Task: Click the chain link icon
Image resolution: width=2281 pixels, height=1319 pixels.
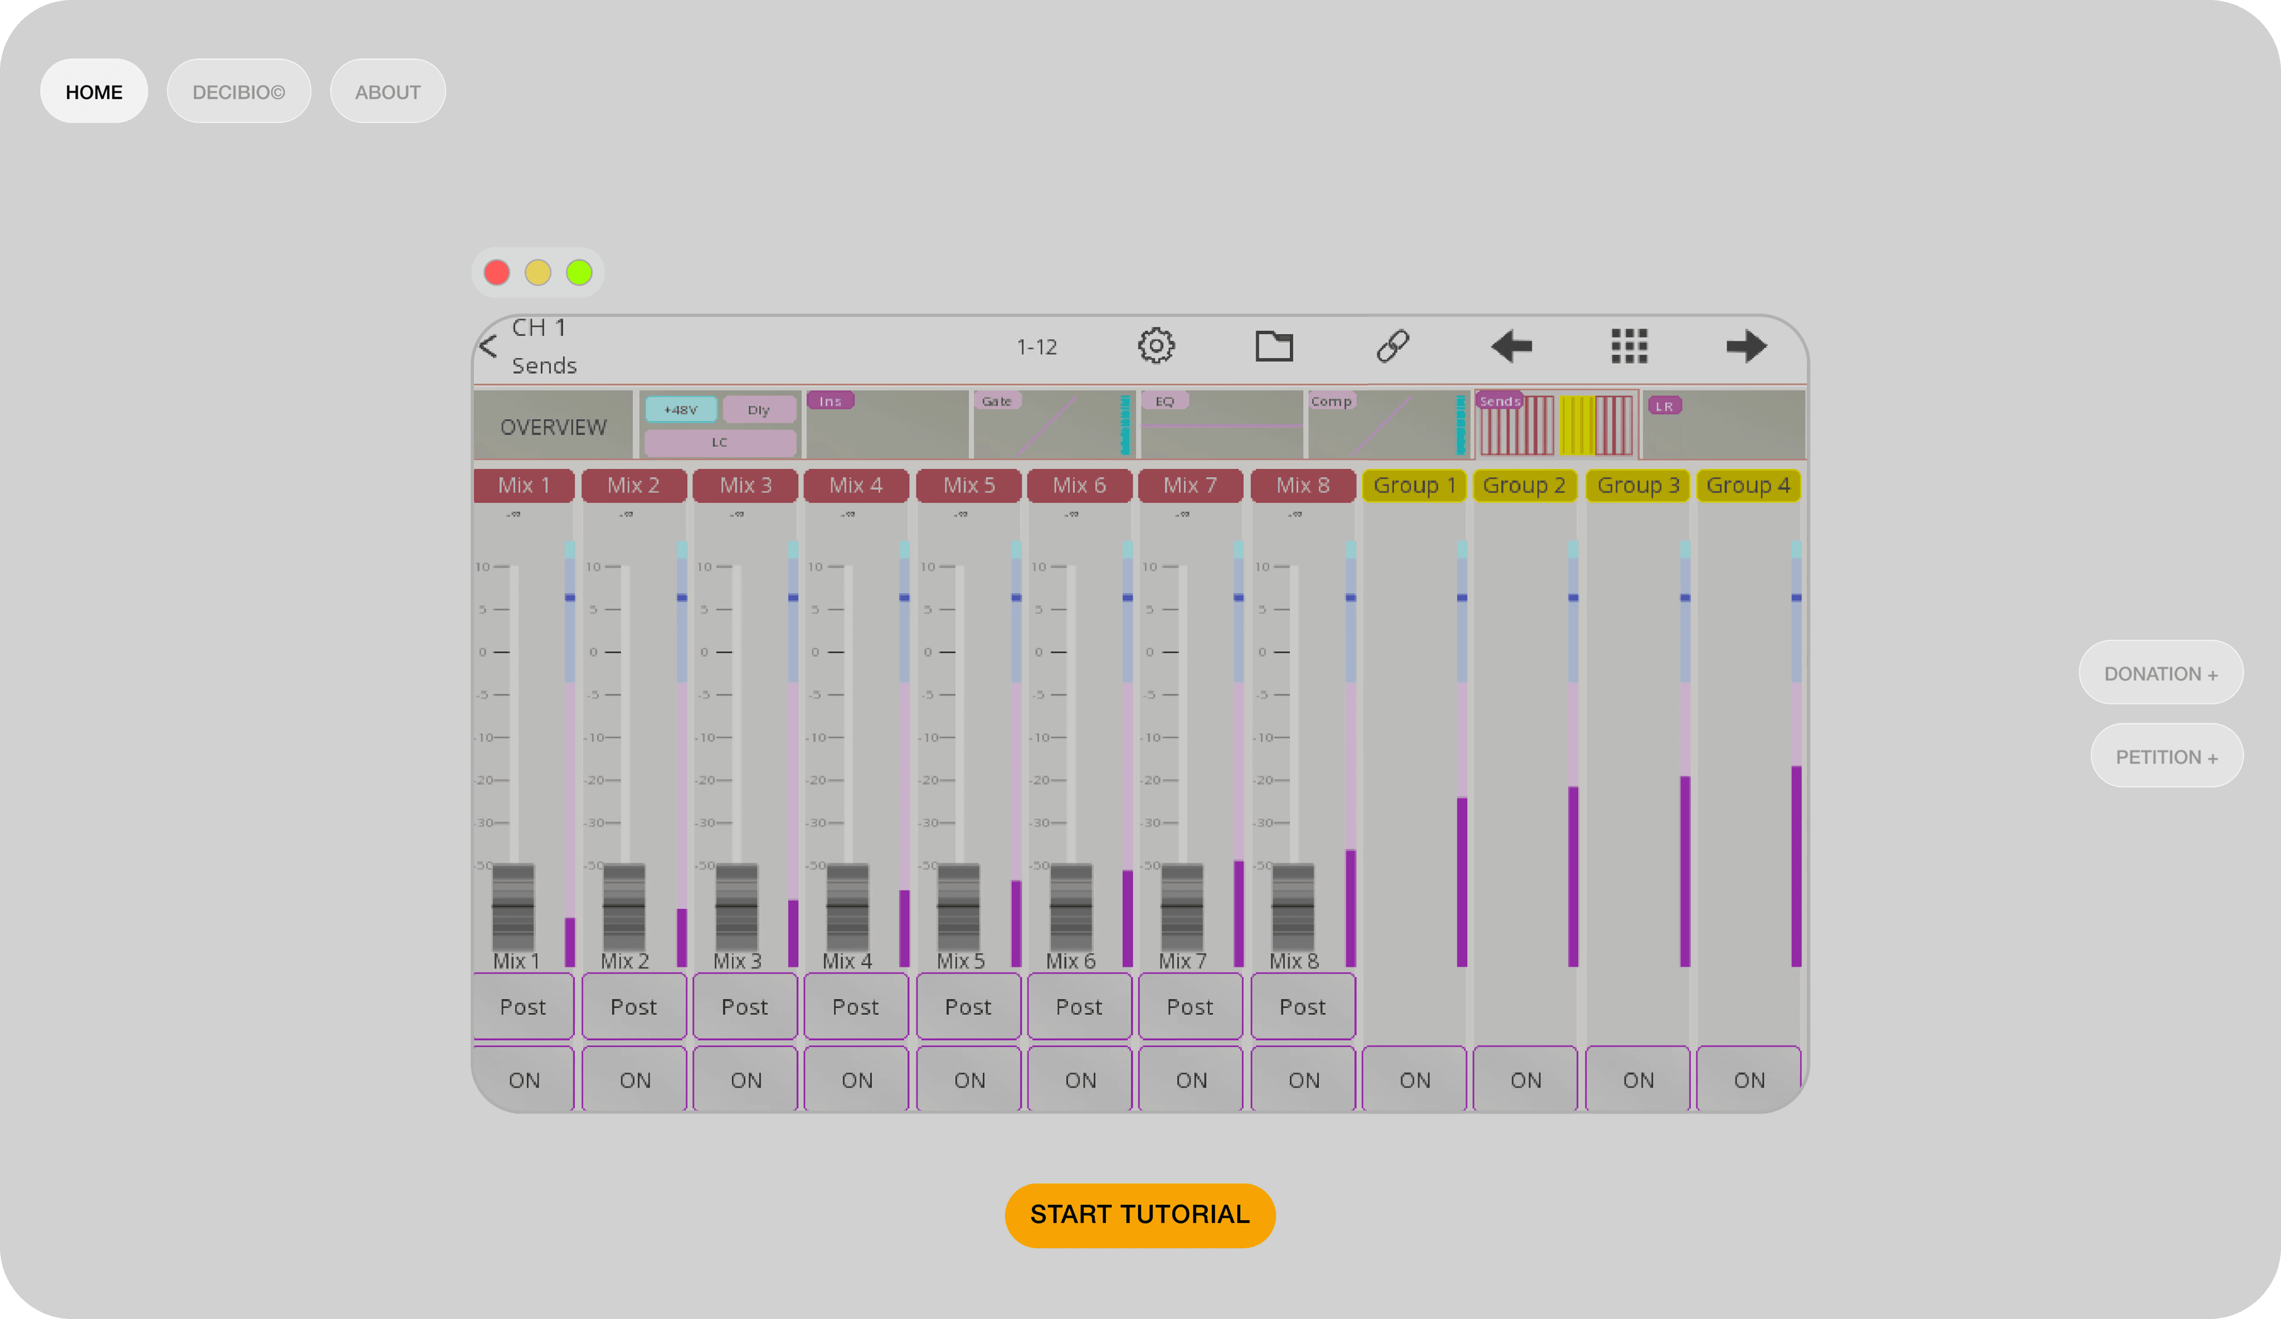Action: click(1392, 346)
